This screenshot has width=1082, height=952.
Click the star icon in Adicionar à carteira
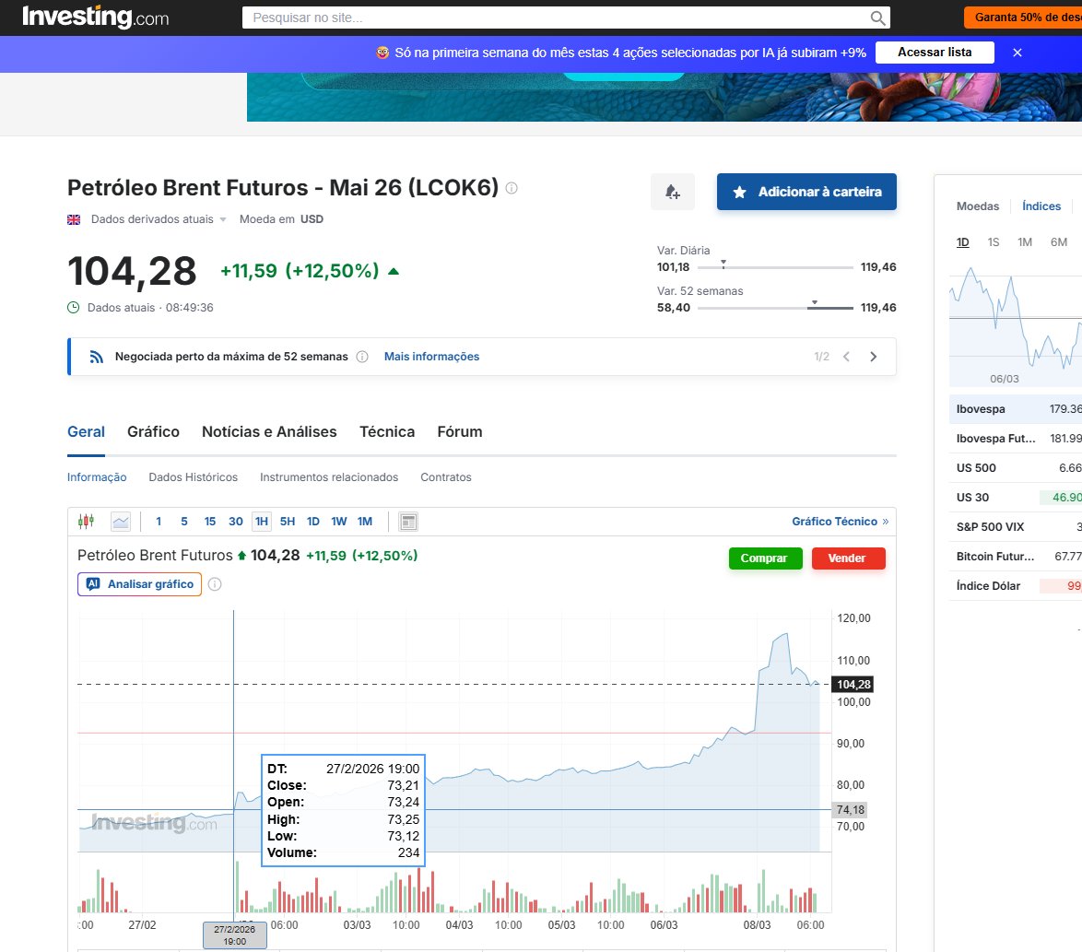(x=740, y=193)
